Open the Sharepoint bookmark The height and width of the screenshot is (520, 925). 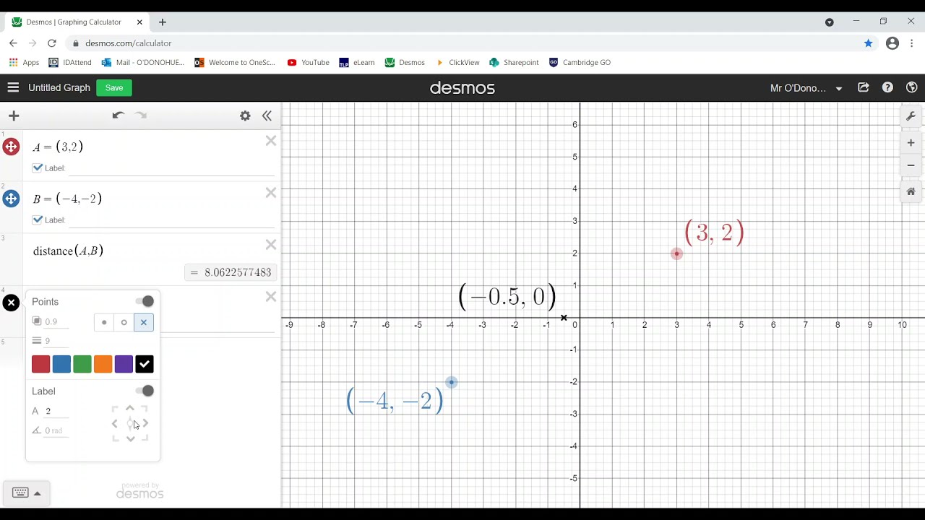514,62
